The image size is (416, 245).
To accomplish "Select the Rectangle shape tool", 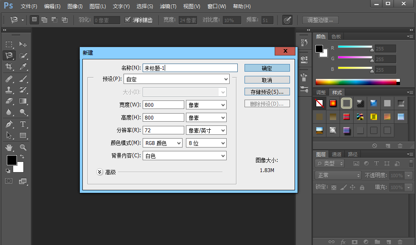I will coord(23,135).
